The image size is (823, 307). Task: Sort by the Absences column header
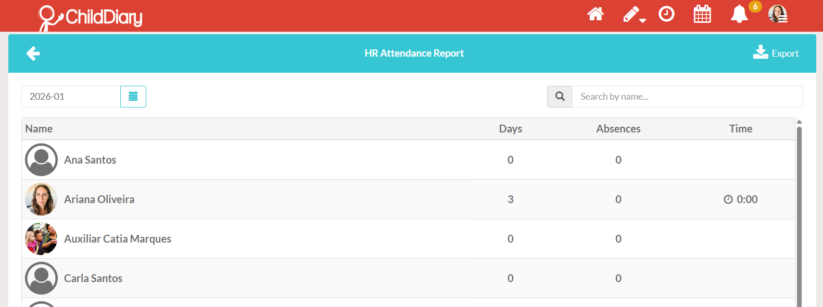618,129
